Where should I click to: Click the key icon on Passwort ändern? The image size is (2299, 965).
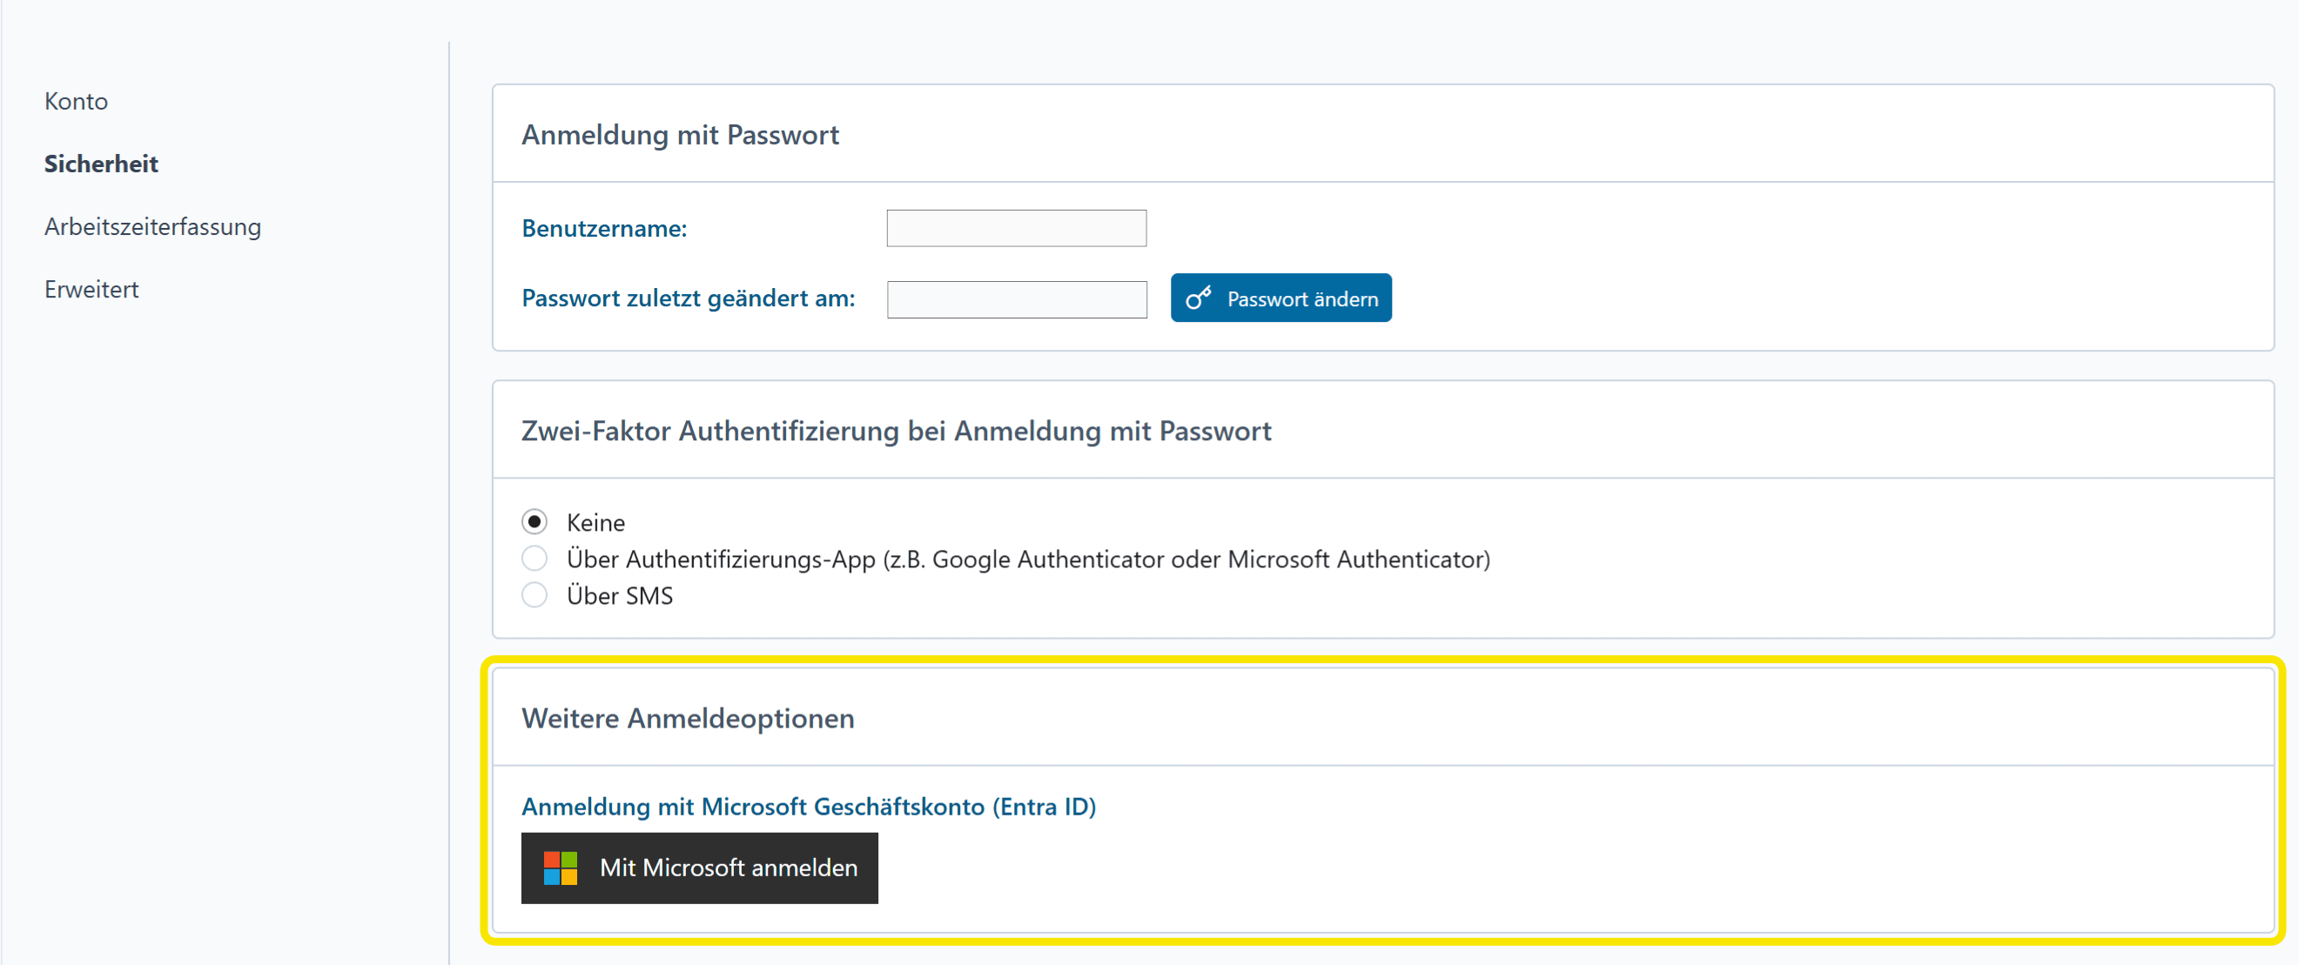[1198, 298]
